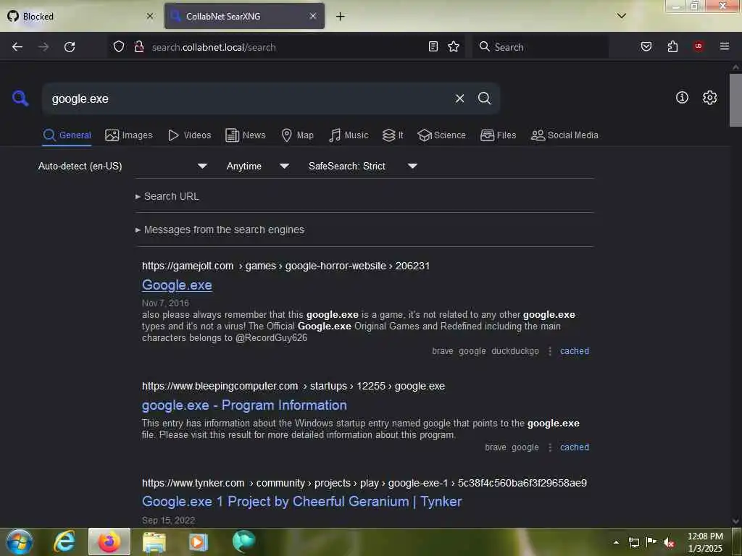Open Windows Explorer folder in taskbar
Image resolution: width=742 pixels, height=556 pixels.
tap(154, 542)
